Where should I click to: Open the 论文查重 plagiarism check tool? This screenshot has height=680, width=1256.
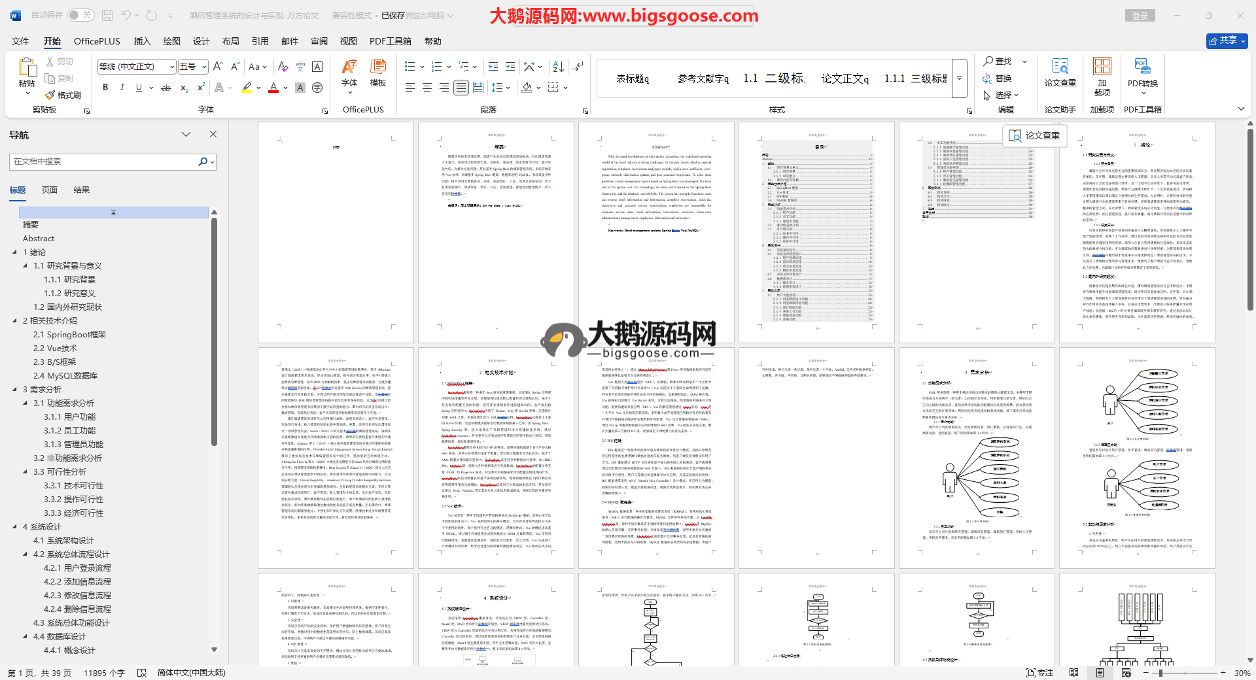1060,72
